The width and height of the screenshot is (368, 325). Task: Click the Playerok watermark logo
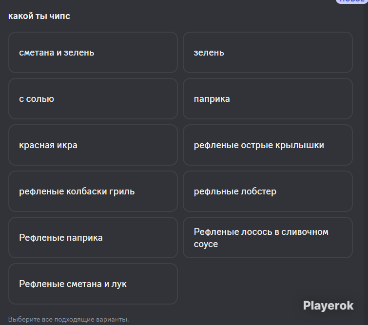328,306
